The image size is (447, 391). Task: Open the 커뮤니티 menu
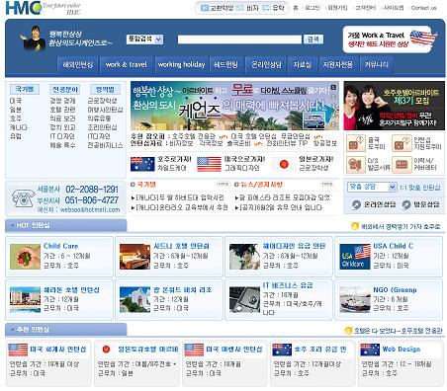point(376,64)
